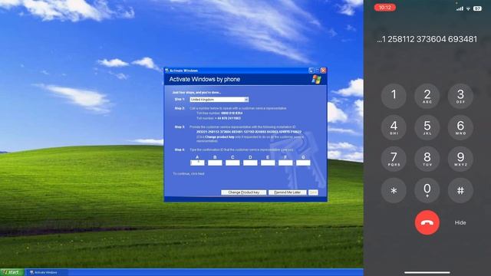This screenshot has height=276, width=491.
Task: Tap the hash key on the keypad
Action: (x=460, y=190)
